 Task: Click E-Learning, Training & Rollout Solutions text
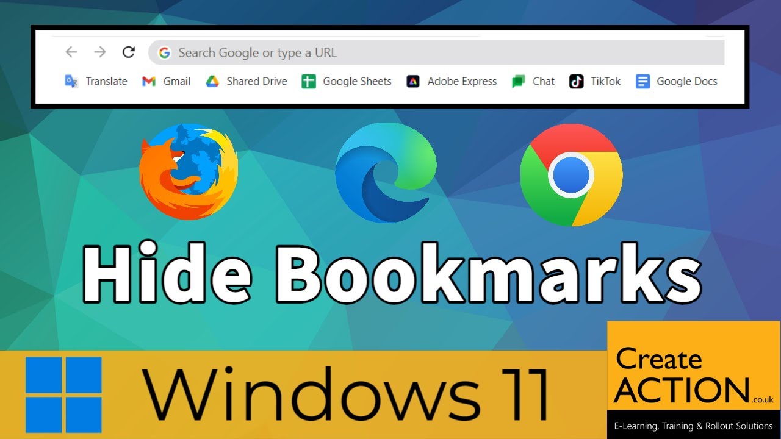coord(694,426)
